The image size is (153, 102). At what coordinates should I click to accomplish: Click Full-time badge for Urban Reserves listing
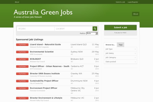click(x=22, y=67)
